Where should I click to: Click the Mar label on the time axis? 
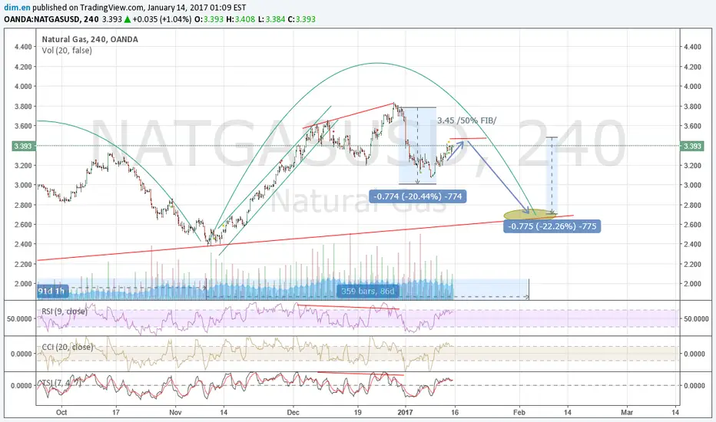point(627,413)
